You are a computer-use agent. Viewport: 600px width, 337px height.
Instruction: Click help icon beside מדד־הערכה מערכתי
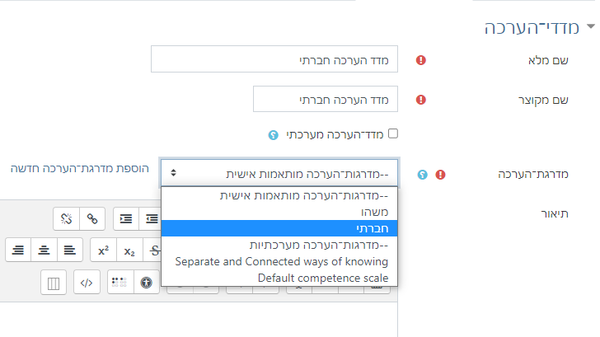pos(274,133)
